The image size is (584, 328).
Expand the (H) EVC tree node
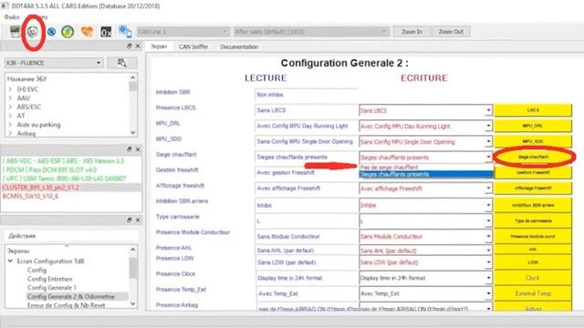(10, 89)
